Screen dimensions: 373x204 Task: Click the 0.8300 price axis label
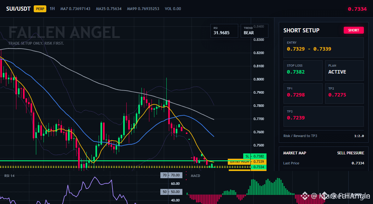(x=259, y=40)
